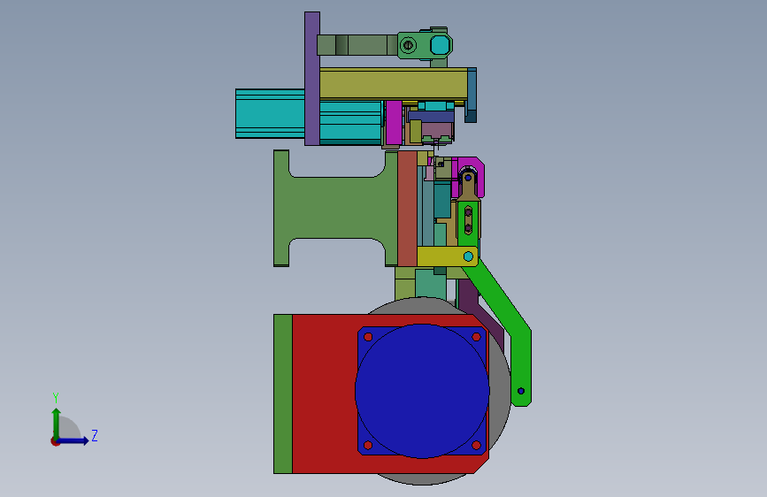Select the blue circular motor face

click(422, 391)
